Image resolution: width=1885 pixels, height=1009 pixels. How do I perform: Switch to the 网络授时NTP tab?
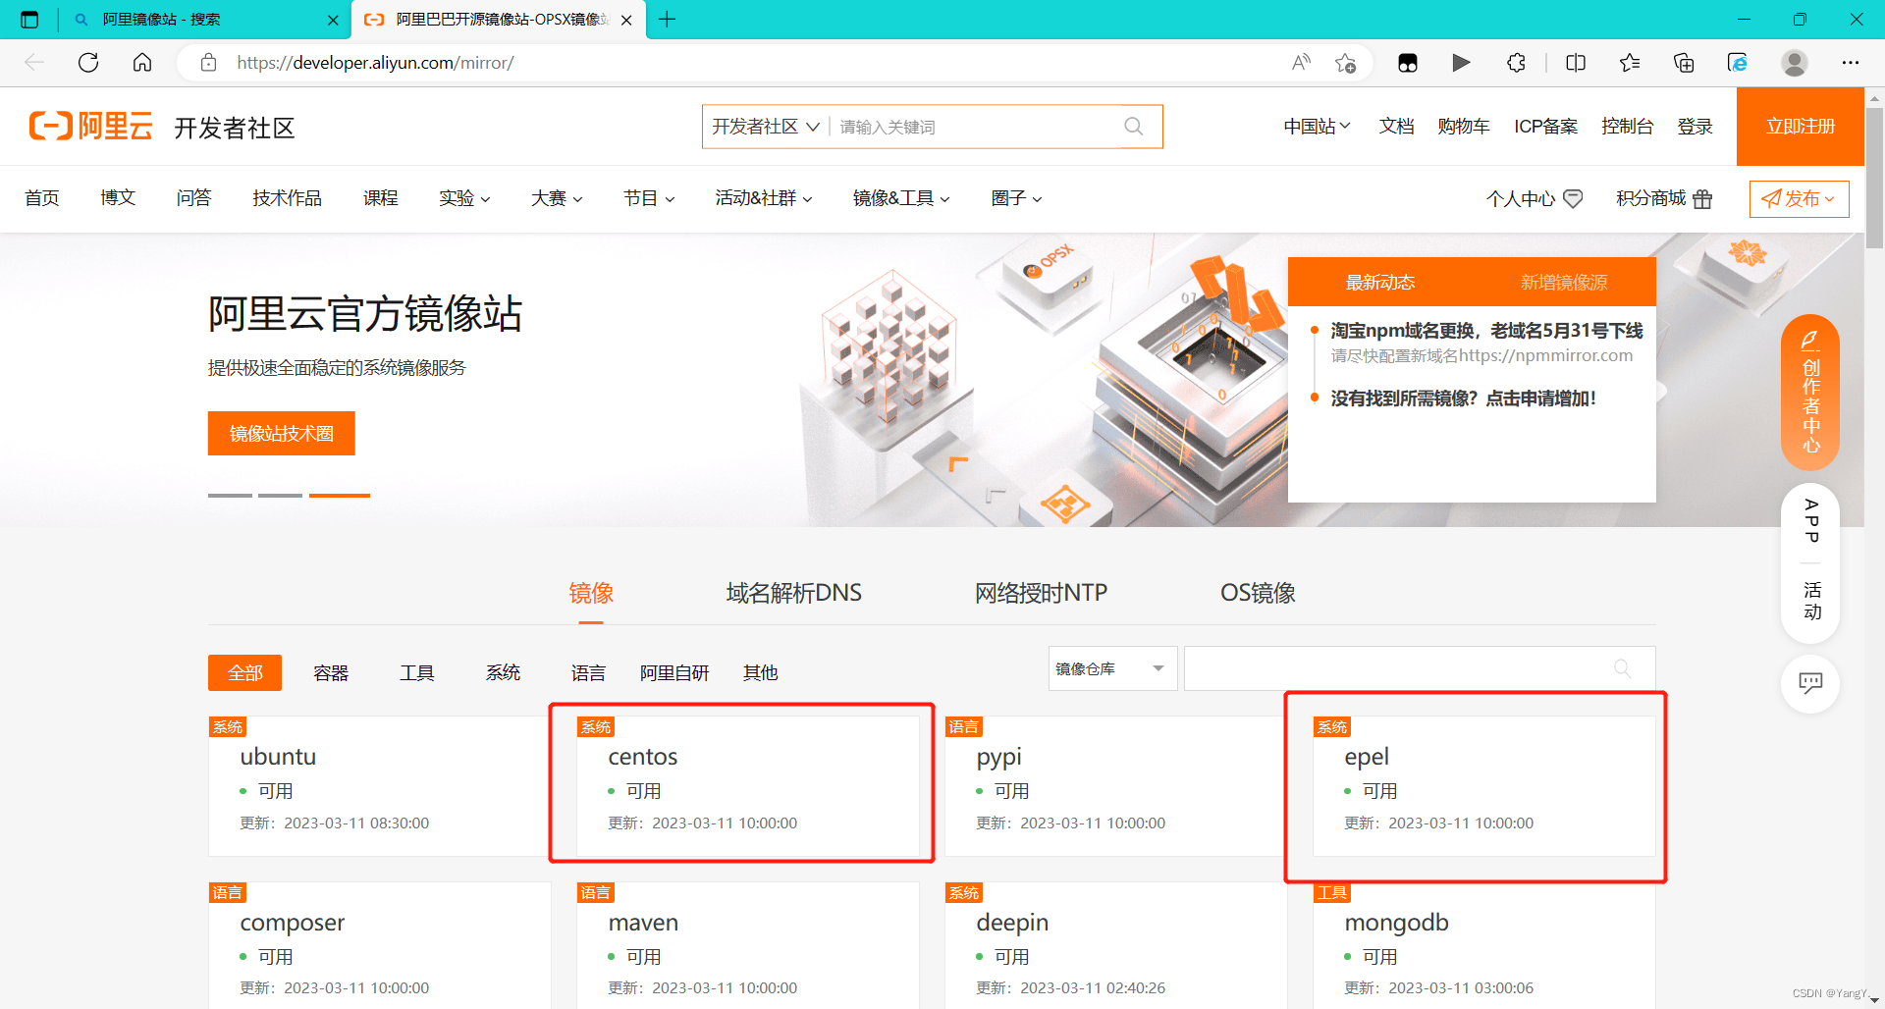[1041, 593]
